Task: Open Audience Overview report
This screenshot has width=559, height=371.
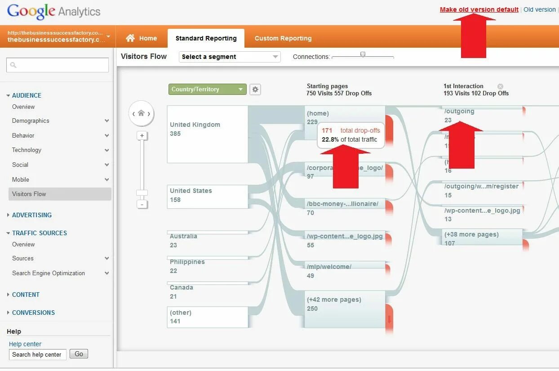Action: pyautogui.click(x=23, y=107)
